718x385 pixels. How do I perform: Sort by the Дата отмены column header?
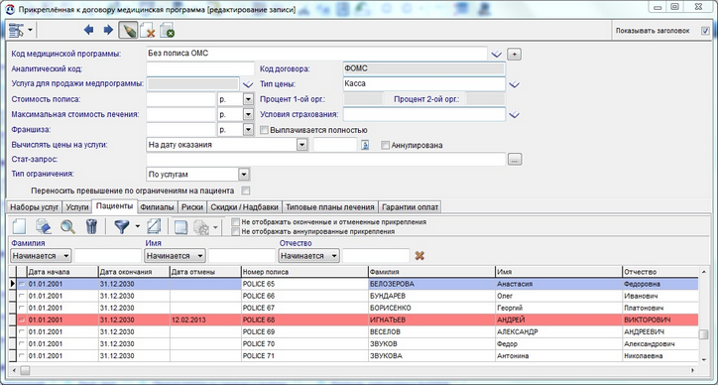[205, 272]
